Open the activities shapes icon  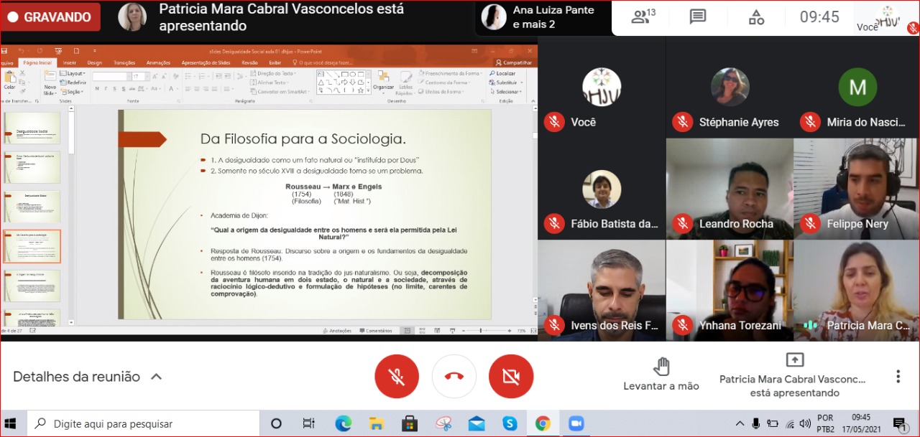tap(756, 17)
